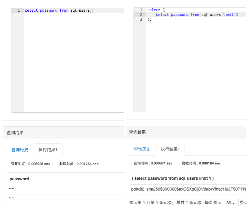Select 执行结果1 tab in right panel

pyautogui.click(x=170, y=149)
